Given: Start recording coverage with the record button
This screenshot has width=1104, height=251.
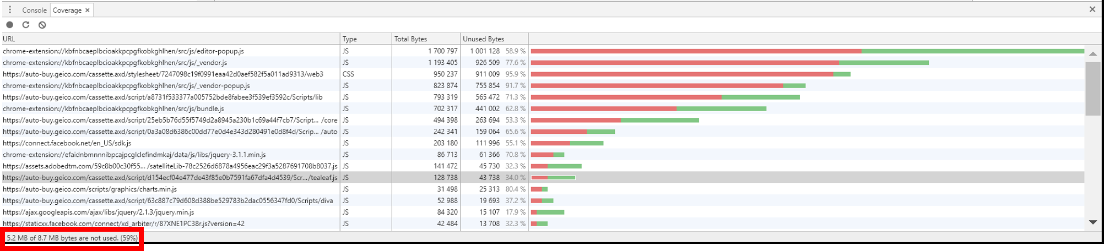Looking at the screenshot, I should click(10, 25).
